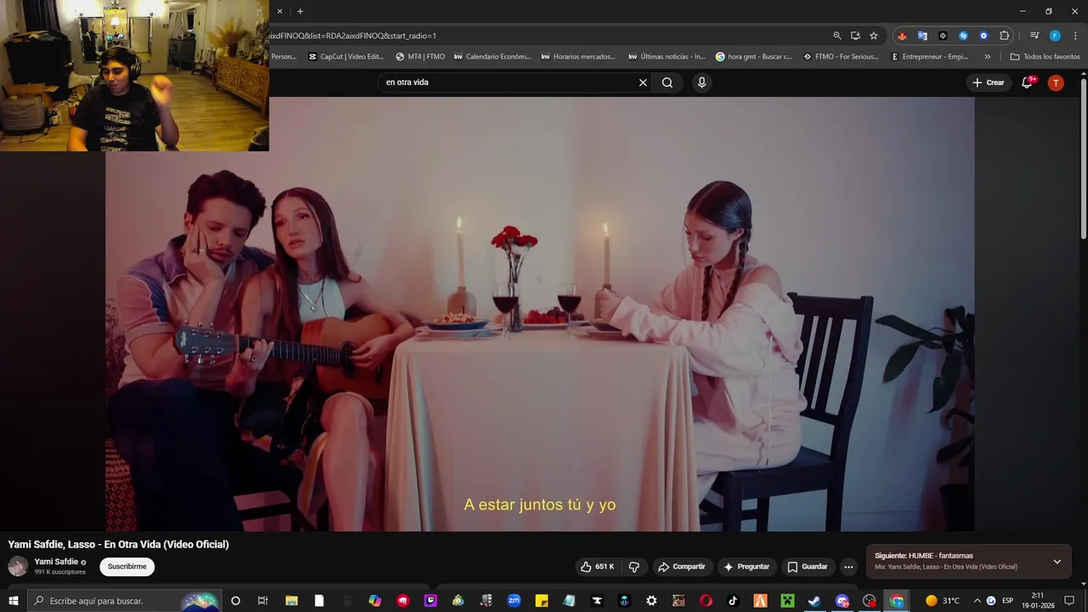
Task: Click the zoom magnifier icon in address bar
Action: click(x=837, y=36)
